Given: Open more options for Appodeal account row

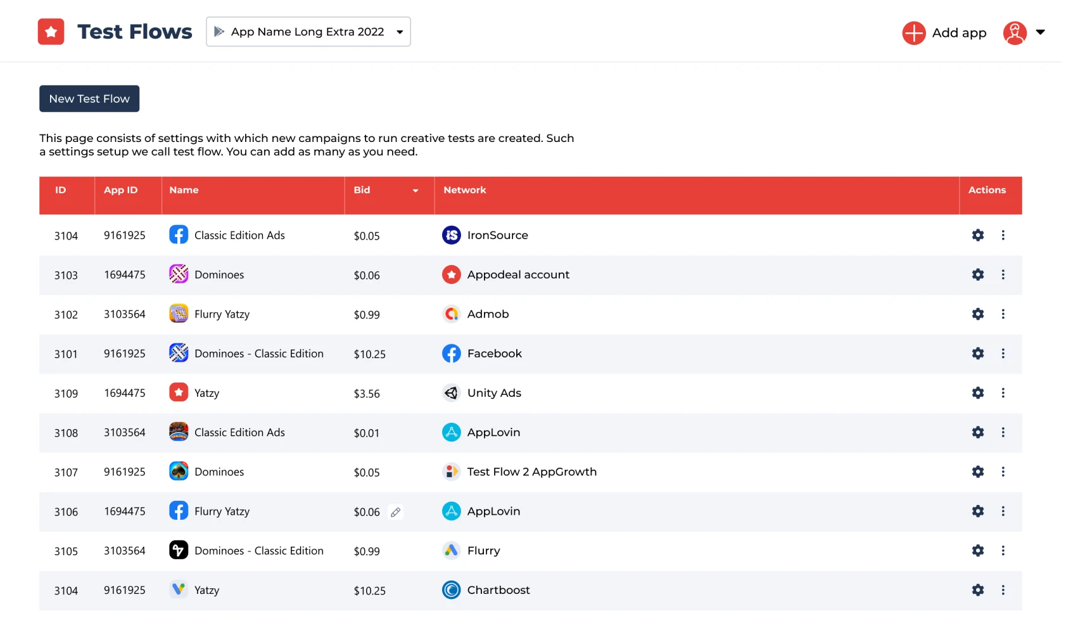Looking at the screenshot, I should coord(1003,274).
